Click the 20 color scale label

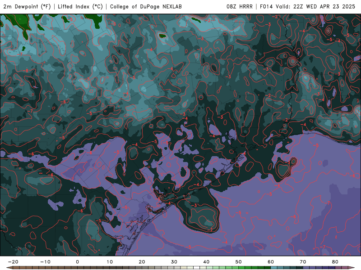click(x=142, y=262)
